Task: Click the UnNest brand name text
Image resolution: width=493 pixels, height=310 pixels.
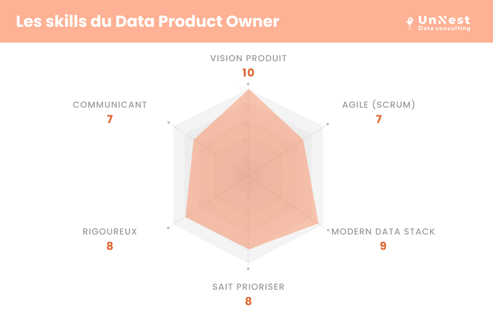Action: point(444,20)
